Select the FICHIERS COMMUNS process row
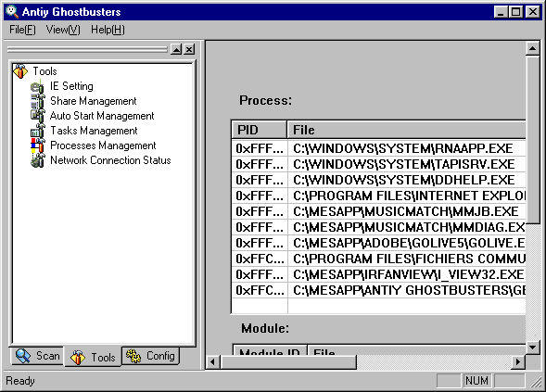The width and height of the screenshot is (546, 392). (378, 259)
